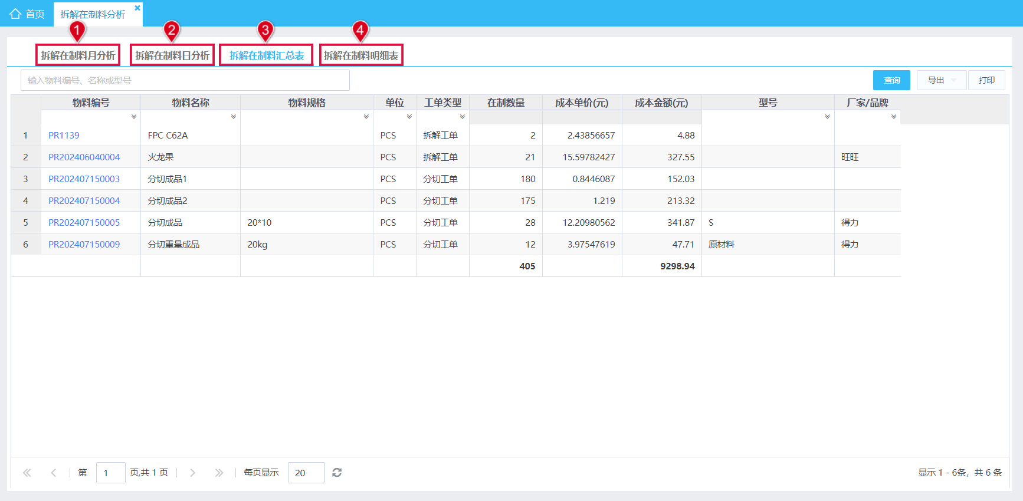Expand 物料规格 column filter dropdown

click(366, 117)
